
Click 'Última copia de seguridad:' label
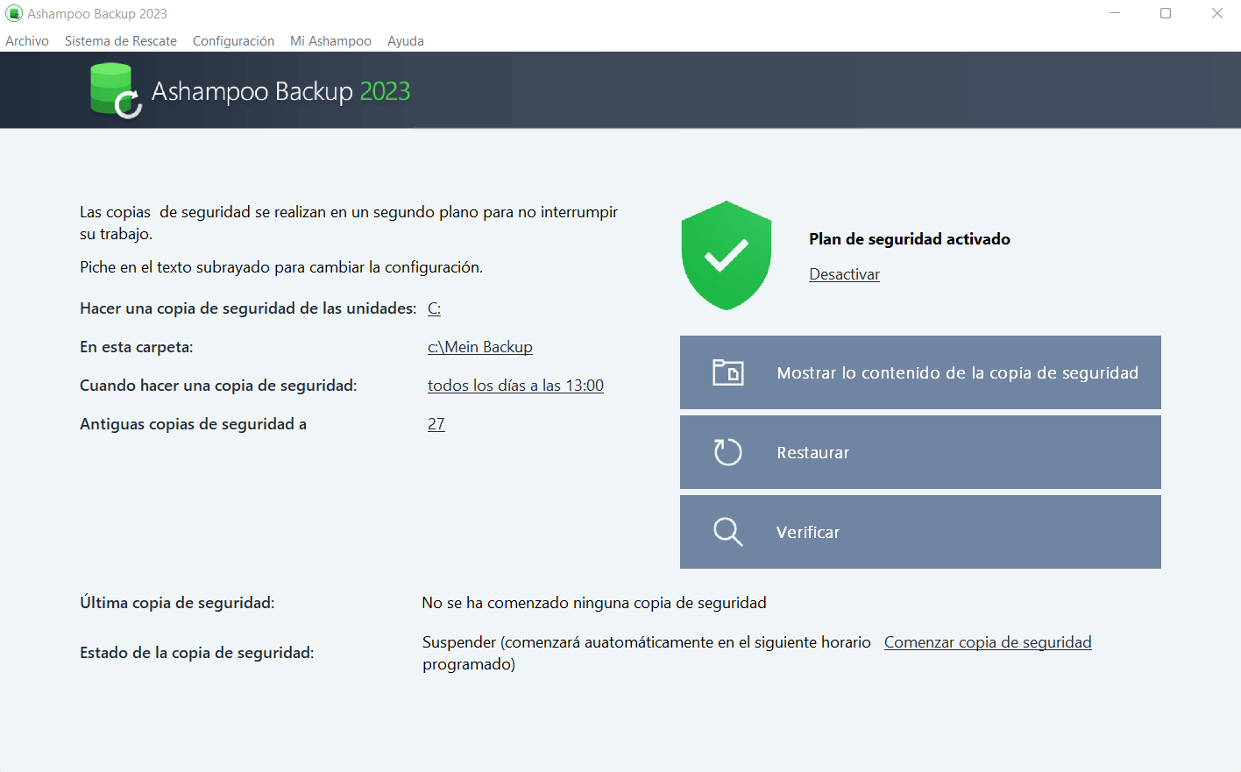pyautogui.click(x=177, y=603)
